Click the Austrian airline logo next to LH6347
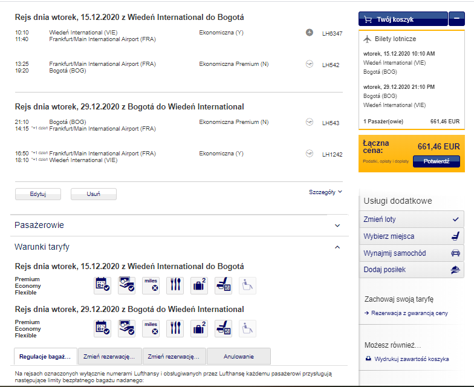The height and width of the screenshot is (387, 474). [310, 33]
